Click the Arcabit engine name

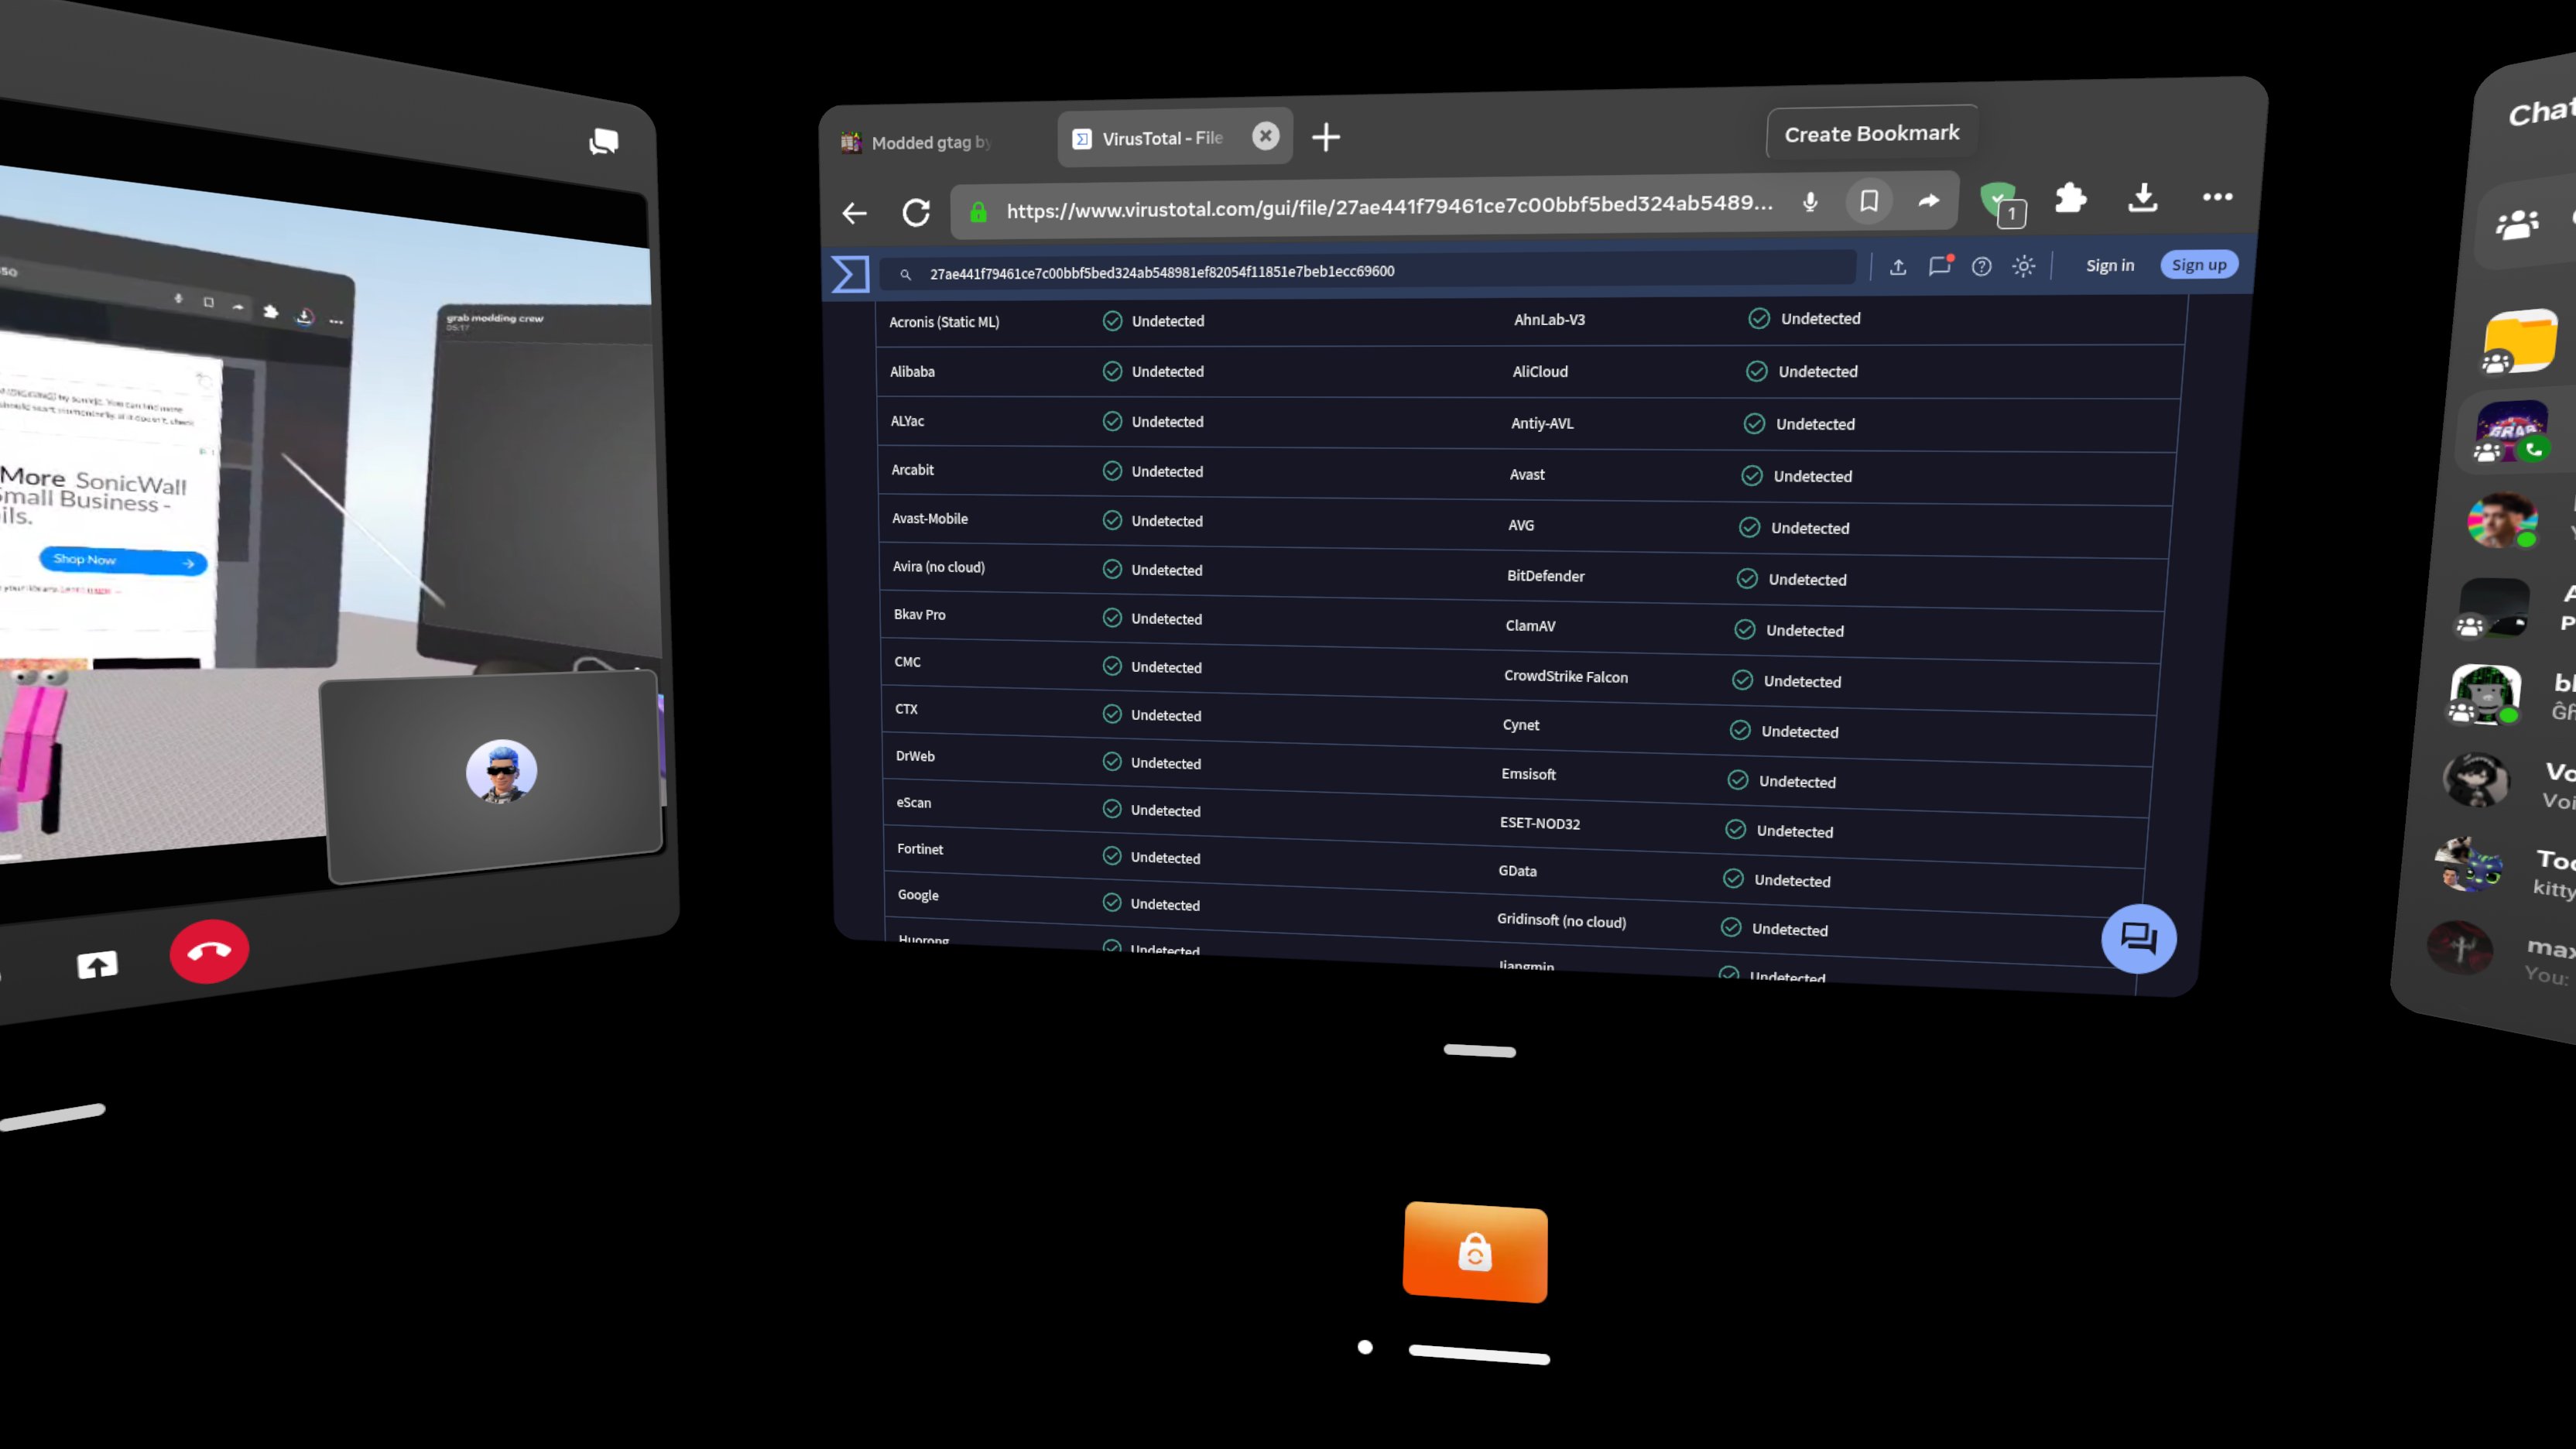coord(912,470)
